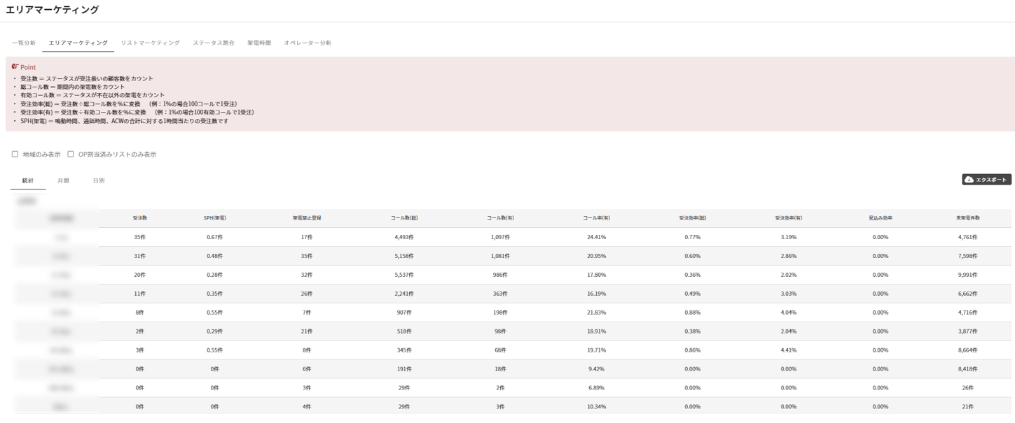
Task: Select the エリアマーケティング tab
Action: tap(78, 43)
